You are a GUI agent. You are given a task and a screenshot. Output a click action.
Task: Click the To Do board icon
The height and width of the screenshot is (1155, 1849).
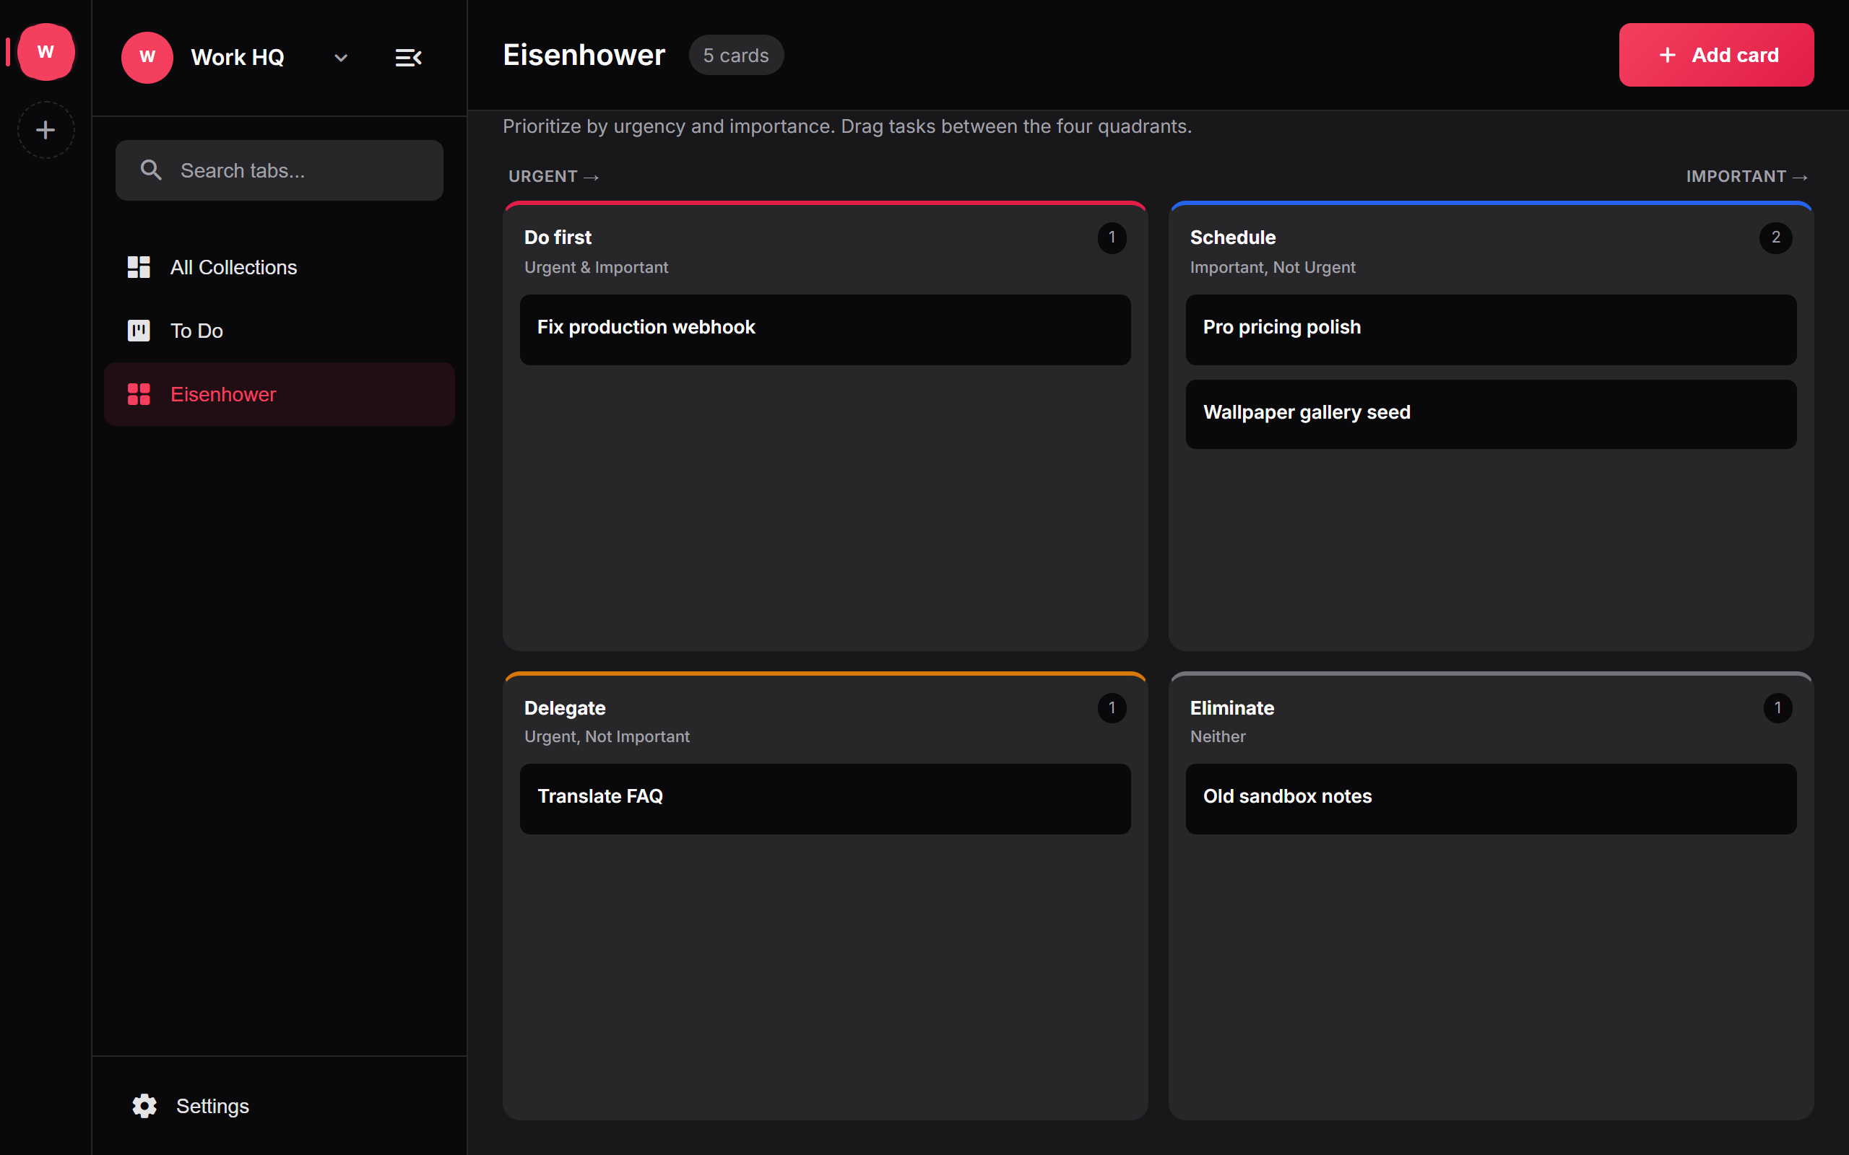(x=138, y=331)
